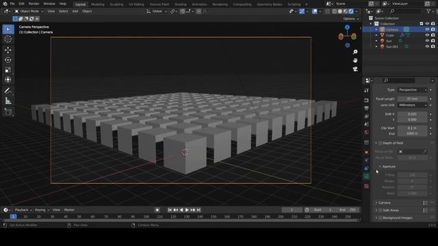Open the viewport Add menu
Viewport: 438px width, 246px height.
[x=75, y=11]
